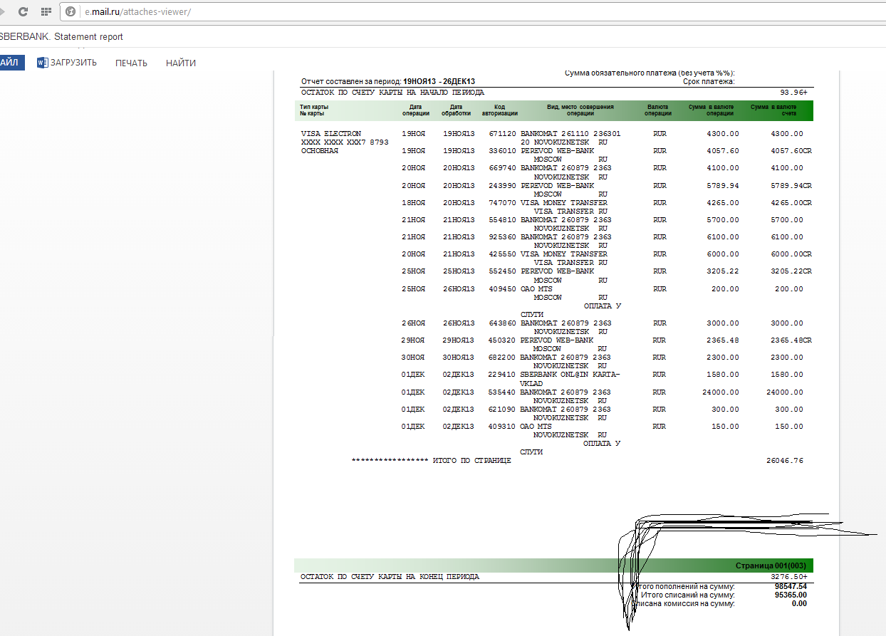
Task: Click the 'Код авторизации' column header
Action: [x=499, y=110]
